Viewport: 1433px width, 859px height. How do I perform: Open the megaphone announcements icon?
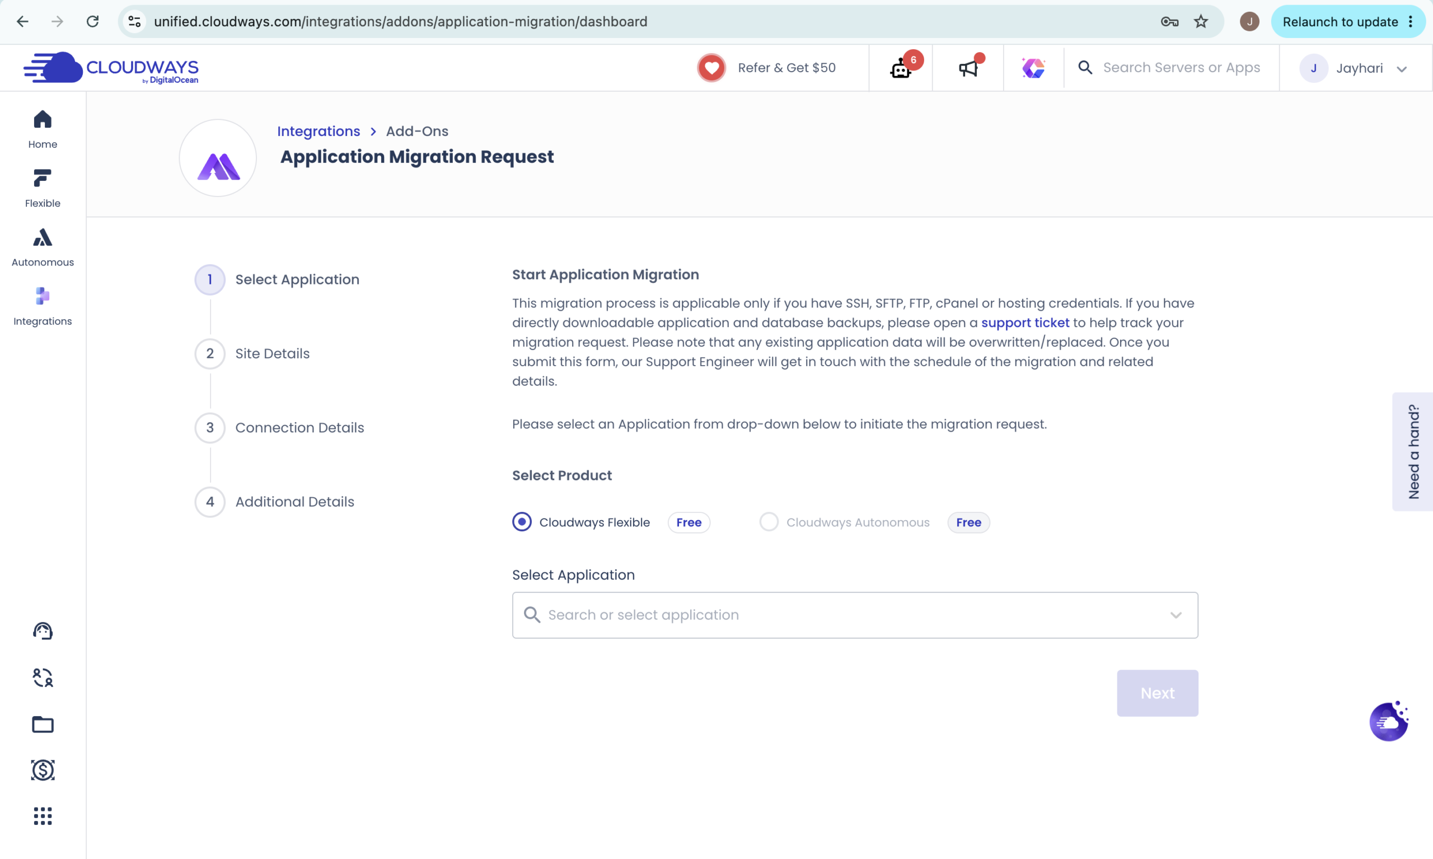(968, 68)
